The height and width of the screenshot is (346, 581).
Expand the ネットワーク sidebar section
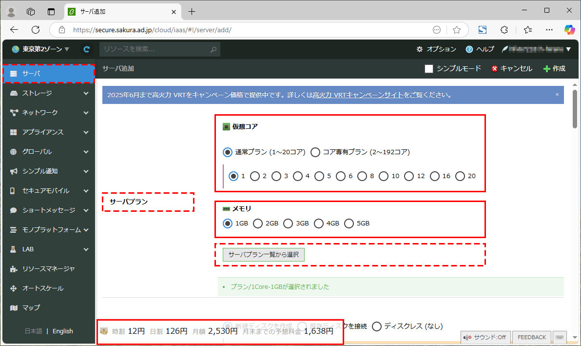coord(49,112)
